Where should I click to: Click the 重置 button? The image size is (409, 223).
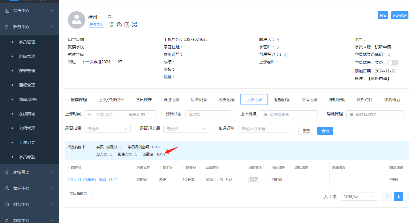coord(306,131)
